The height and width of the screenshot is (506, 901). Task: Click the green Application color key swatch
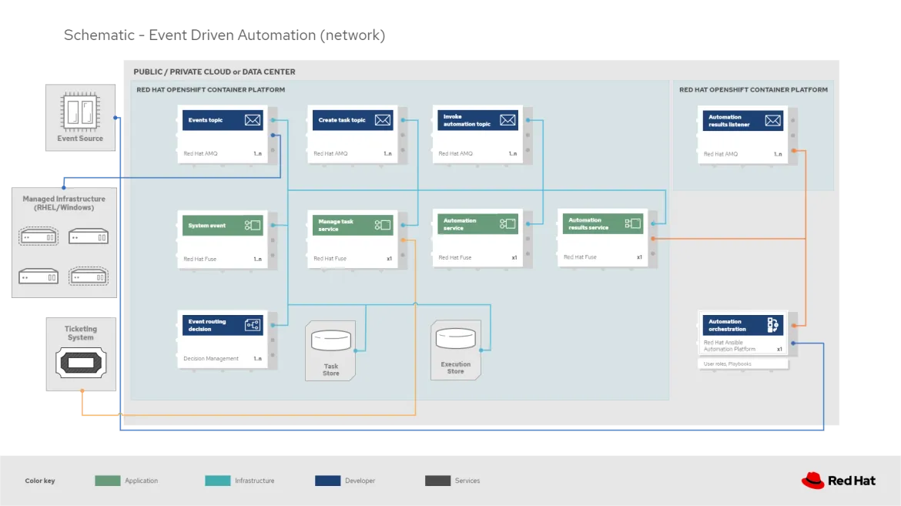pyautogui.click(x=108, y=481)
